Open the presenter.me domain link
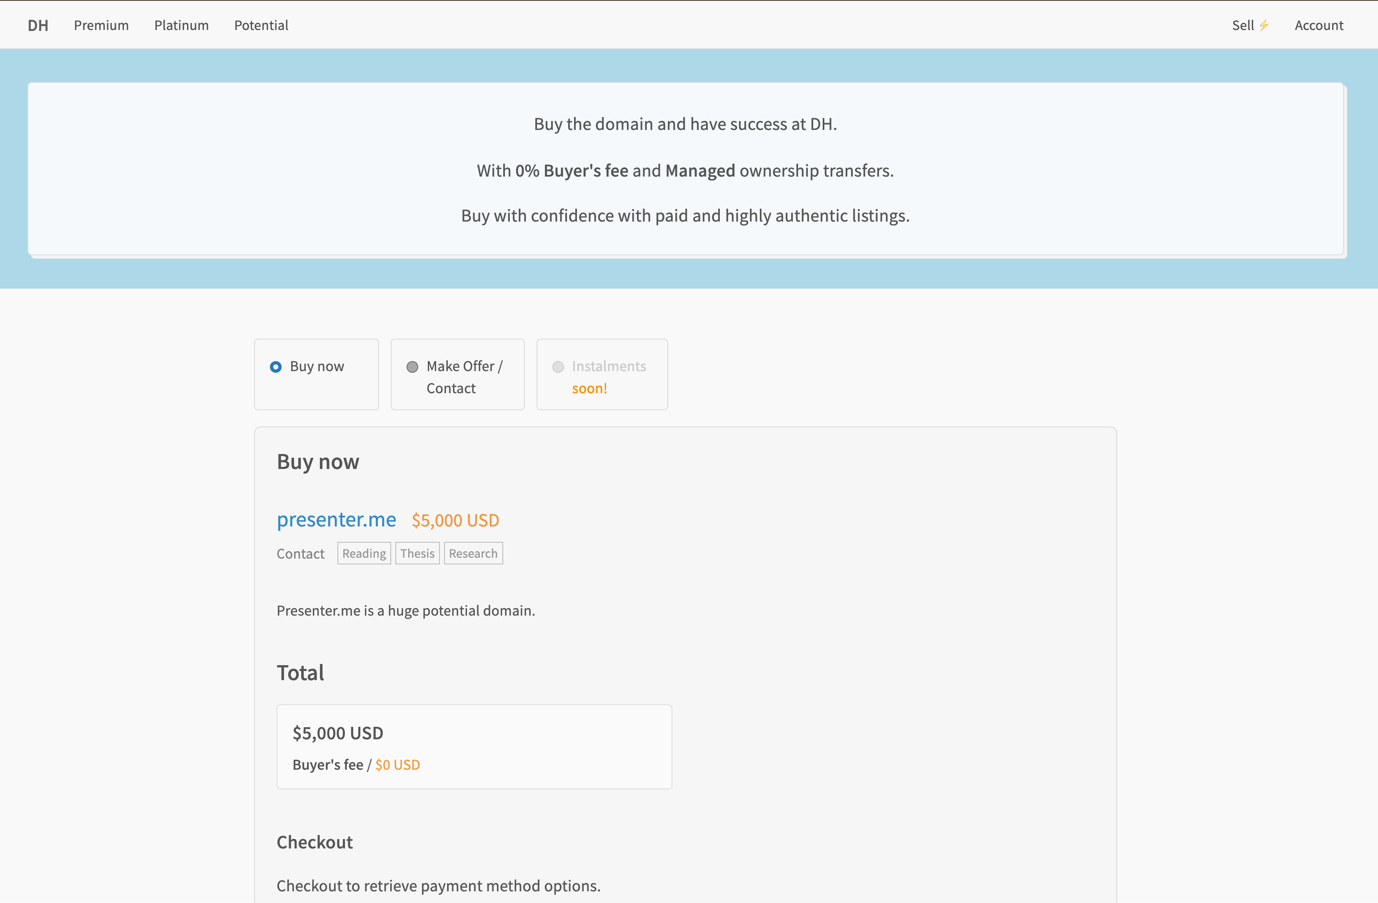The image size is (1378, 903). [x=337, y=519]
